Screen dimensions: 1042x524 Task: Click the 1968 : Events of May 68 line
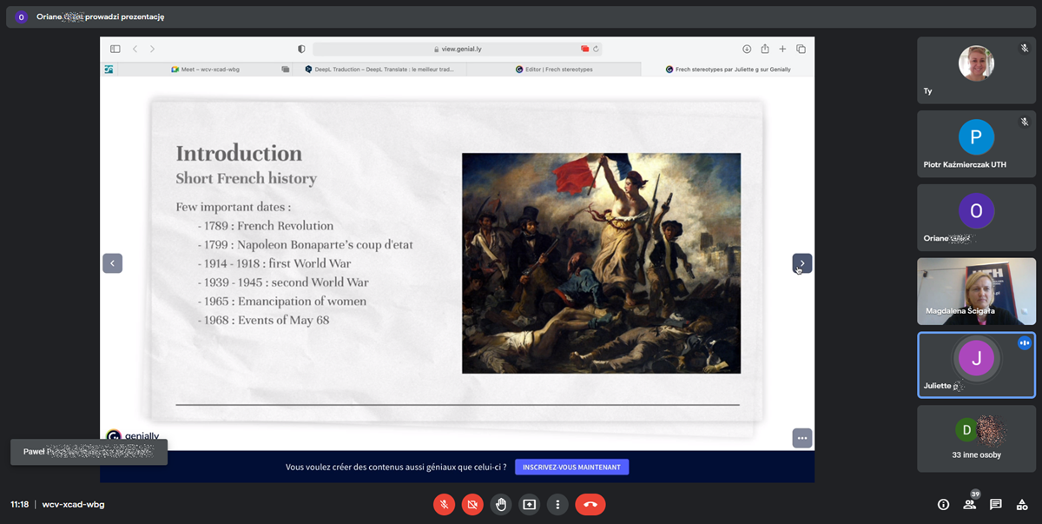[263, 321]
